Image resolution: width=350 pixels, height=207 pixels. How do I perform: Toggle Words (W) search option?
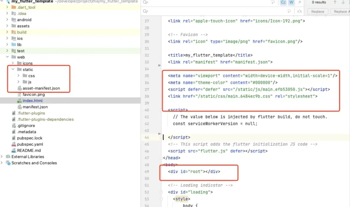[x=291, y=2]
